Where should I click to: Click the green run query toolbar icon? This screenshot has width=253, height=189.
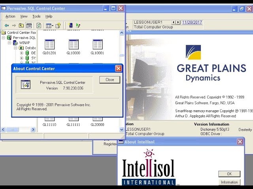pyautogui.click(x=78, y=25)
